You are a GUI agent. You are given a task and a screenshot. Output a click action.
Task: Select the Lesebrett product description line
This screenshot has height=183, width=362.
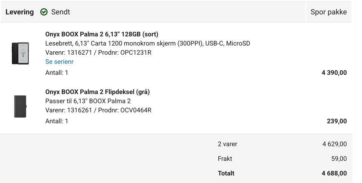tap(148, 43)
